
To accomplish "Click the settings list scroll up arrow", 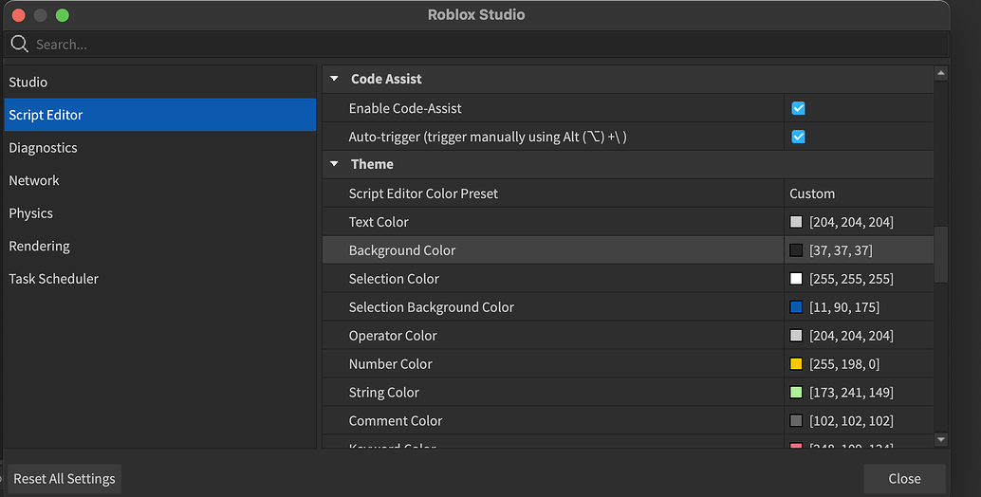I will tap(941, 74).
